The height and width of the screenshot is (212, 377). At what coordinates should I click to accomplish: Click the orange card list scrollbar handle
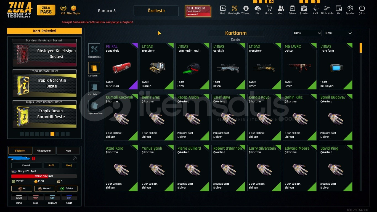click(x=361, y=48)
